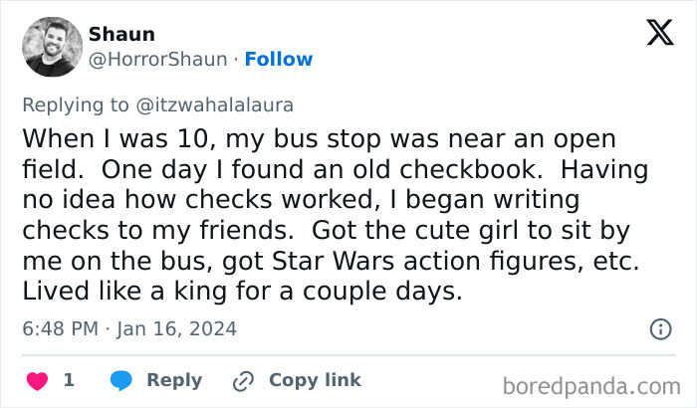Click the 6:48 PM time stamp
Screen dimensions: 697x408
click(x=61, y=328)
